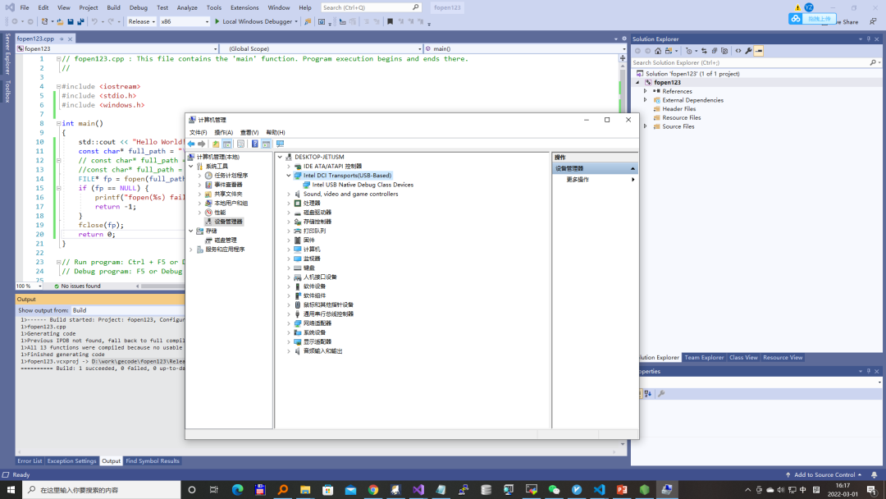This screenshot has width=886, height=499.
Task: Click the Windows taskbar search box
Action: coord(102,489)
